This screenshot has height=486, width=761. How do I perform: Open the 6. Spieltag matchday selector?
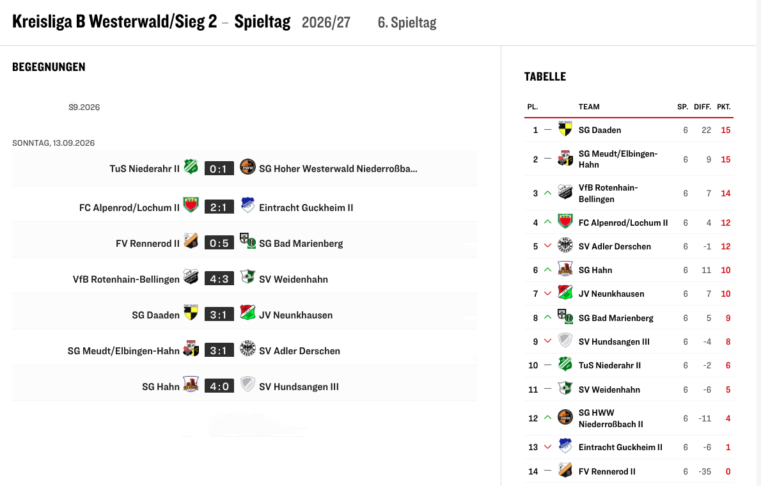pyautogui.click(x=407, y=22)
